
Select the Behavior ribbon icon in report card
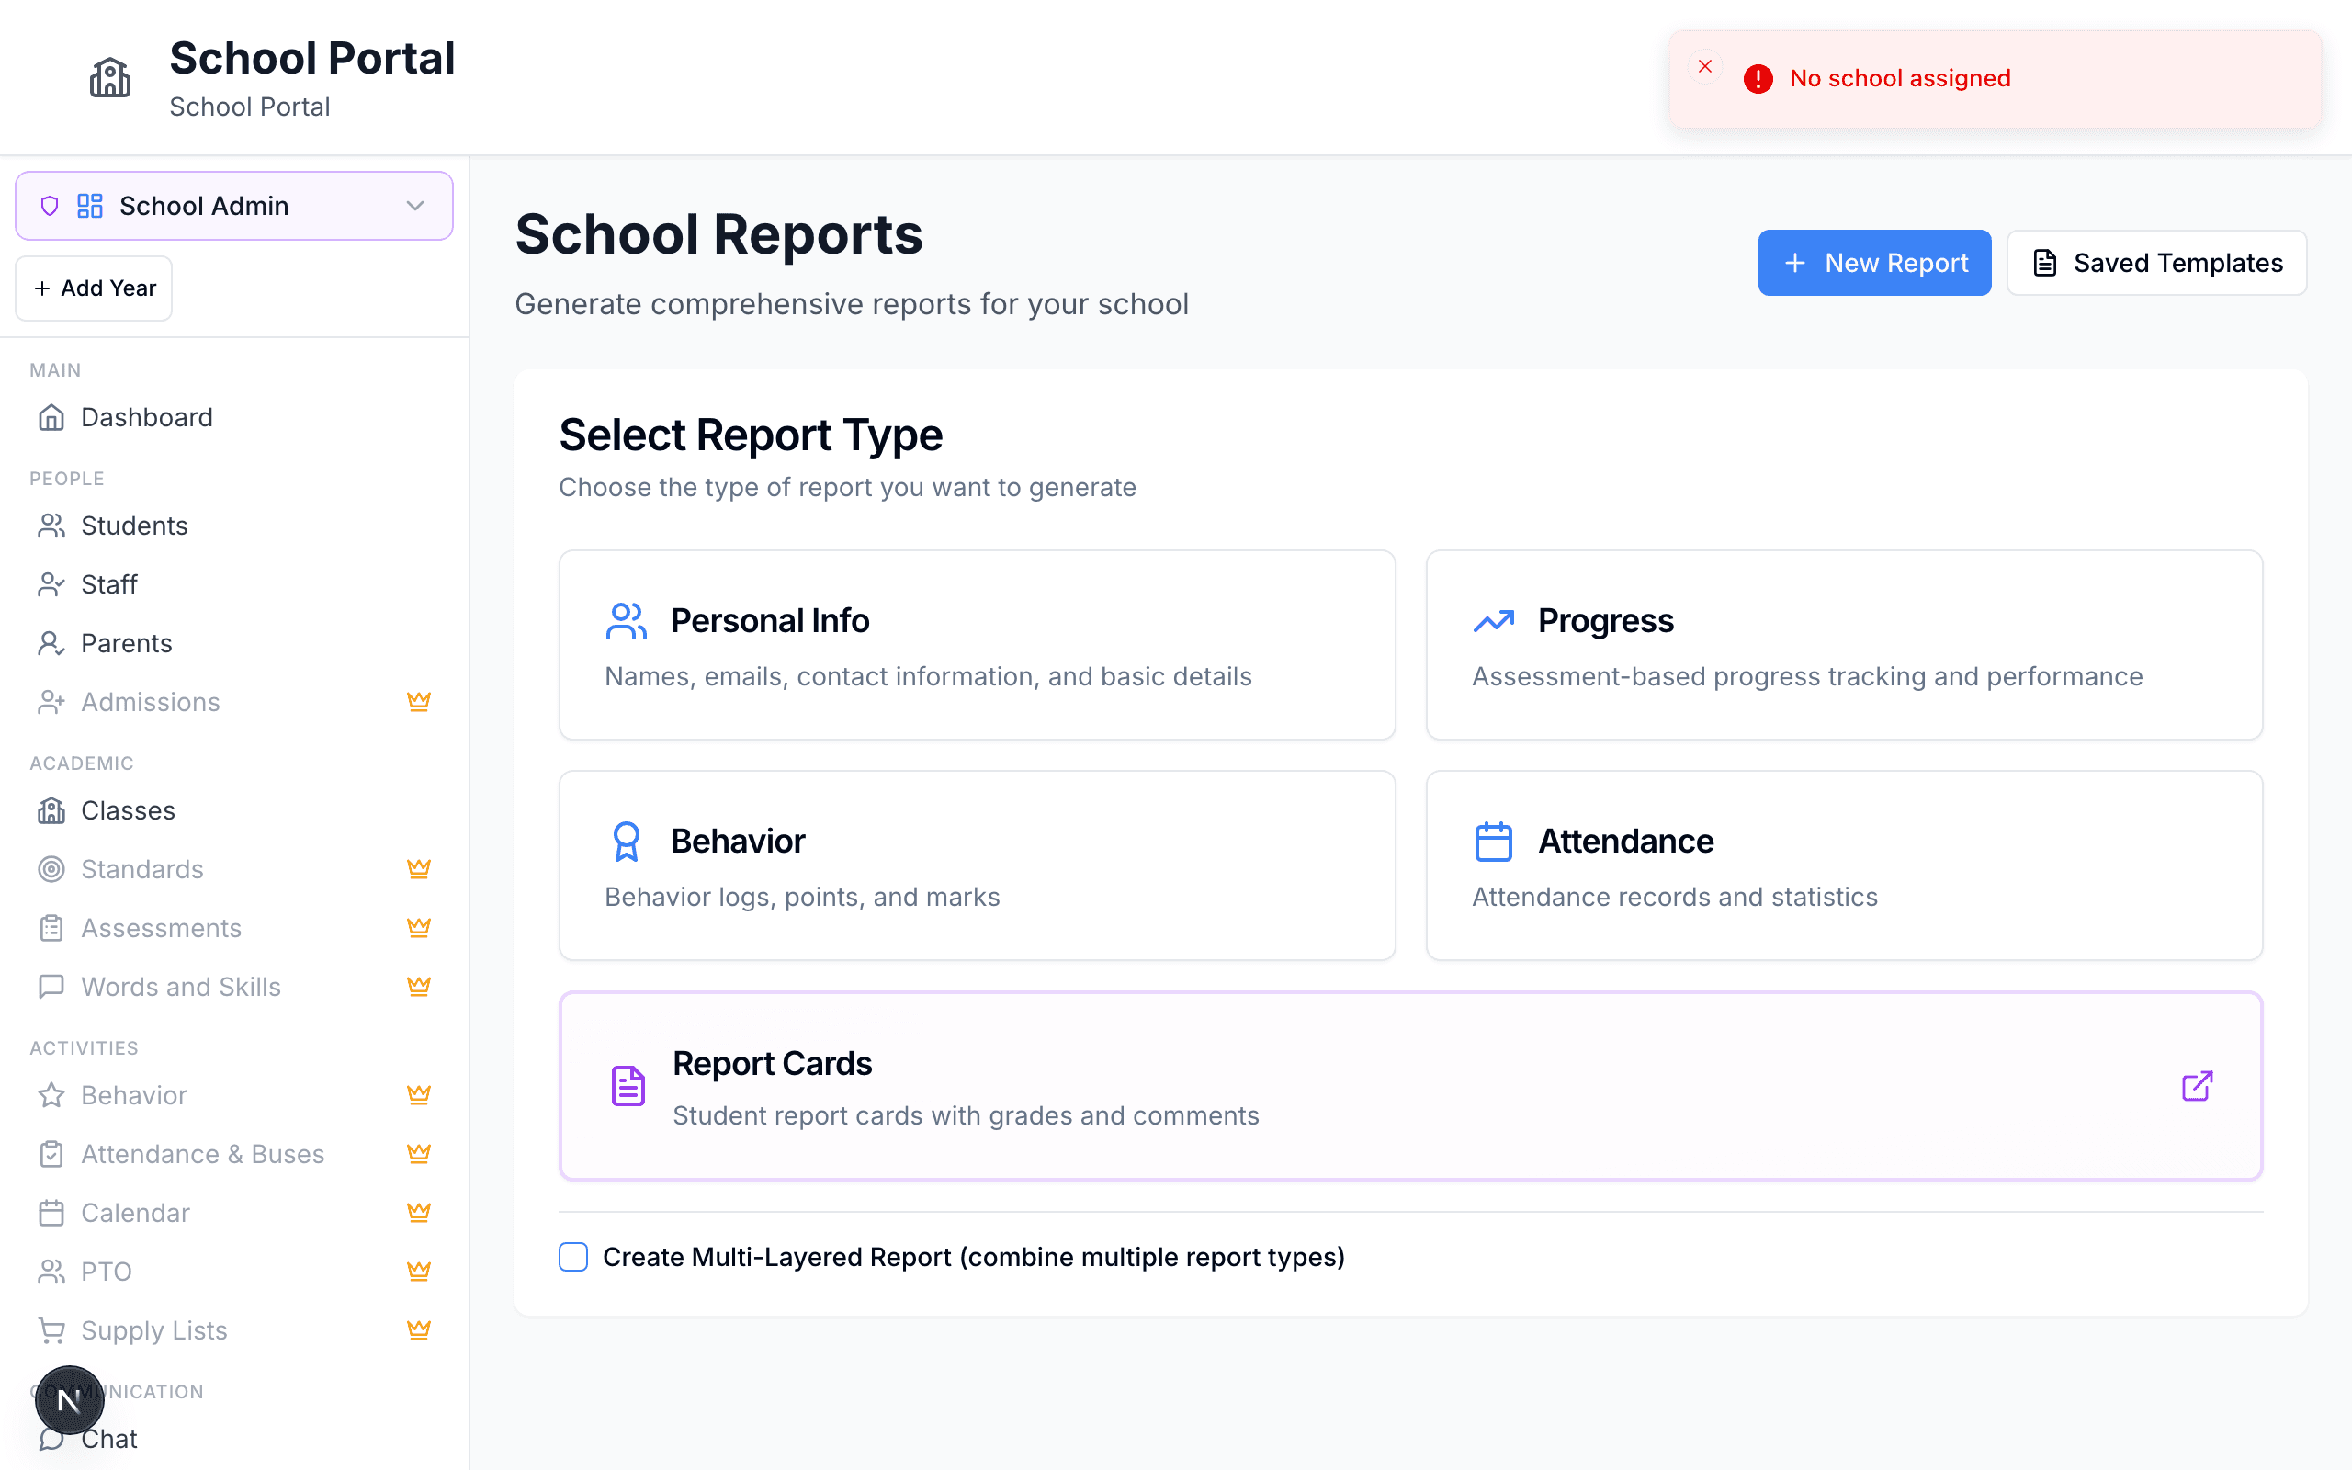pyautogui.click(x=627, y=840)
